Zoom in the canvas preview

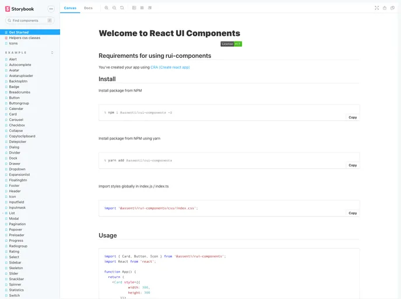(107, 8)
